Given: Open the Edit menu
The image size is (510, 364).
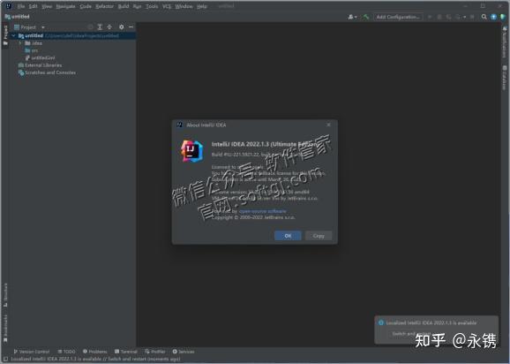Looking at the screenshot, I should [33, 6].
